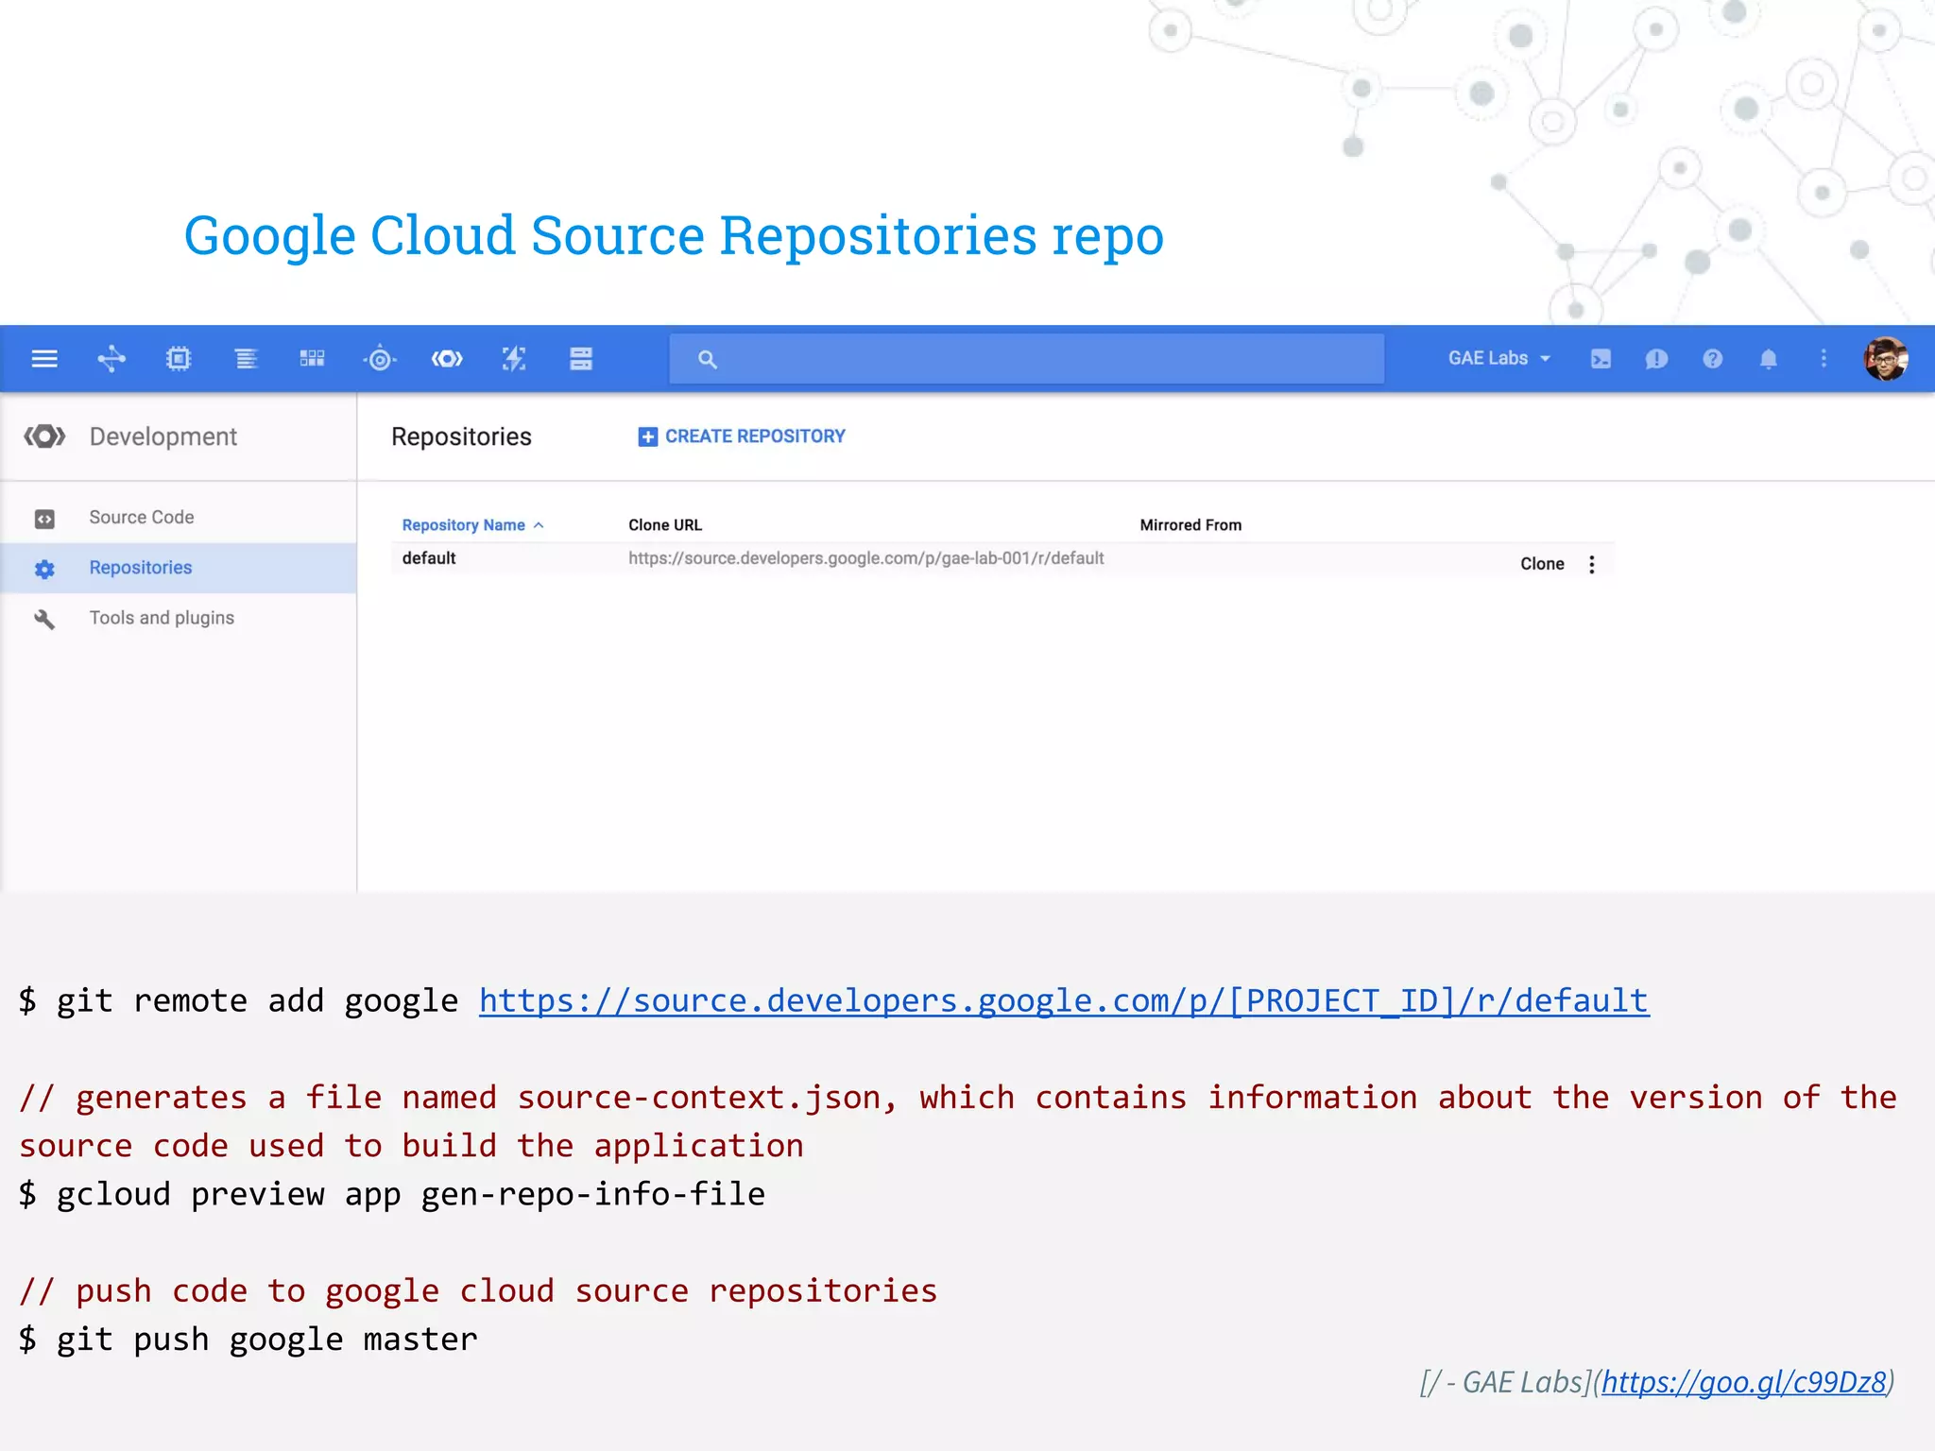Click Clone for the default repository
This screenshot has height=1451, width=1935.
(1542, 564)
